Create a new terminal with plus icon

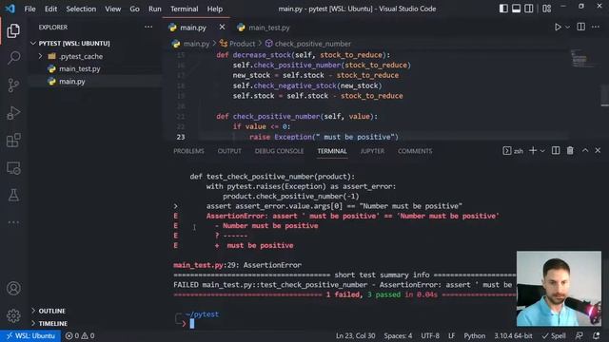[533, 150]
